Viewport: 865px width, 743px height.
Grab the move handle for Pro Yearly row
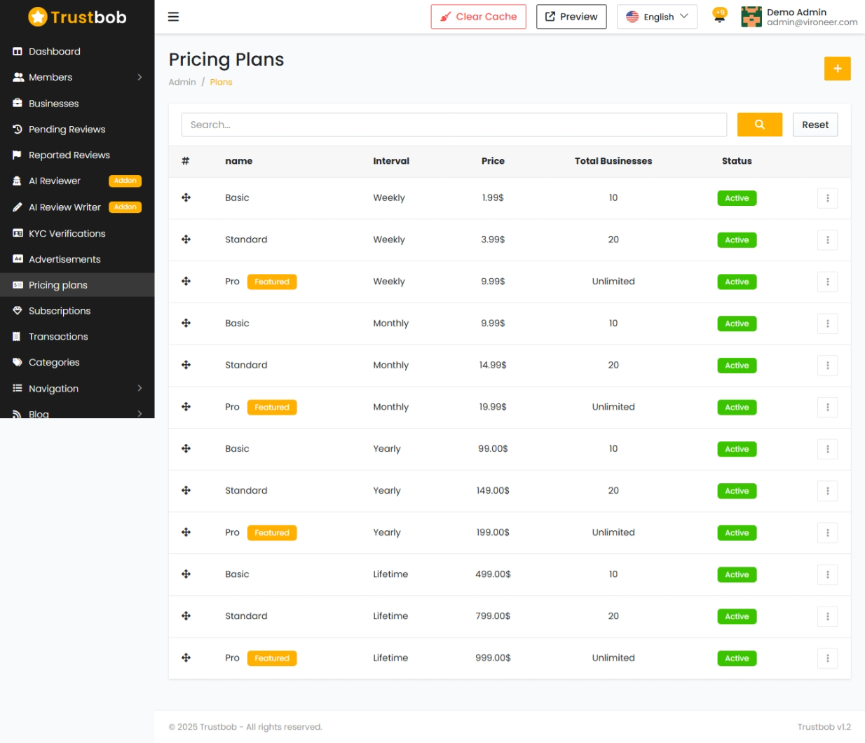pos(186,532)
